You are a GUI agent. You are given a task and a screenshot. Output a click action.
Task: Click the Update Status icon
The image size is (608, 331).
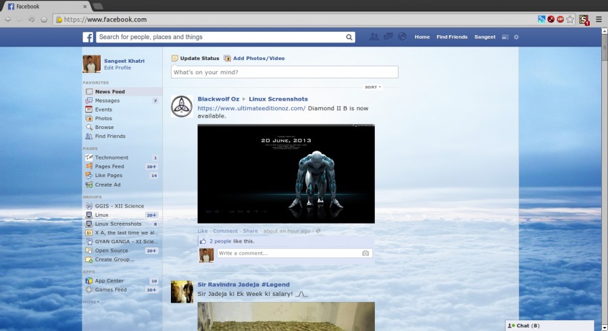click(175, 58)
